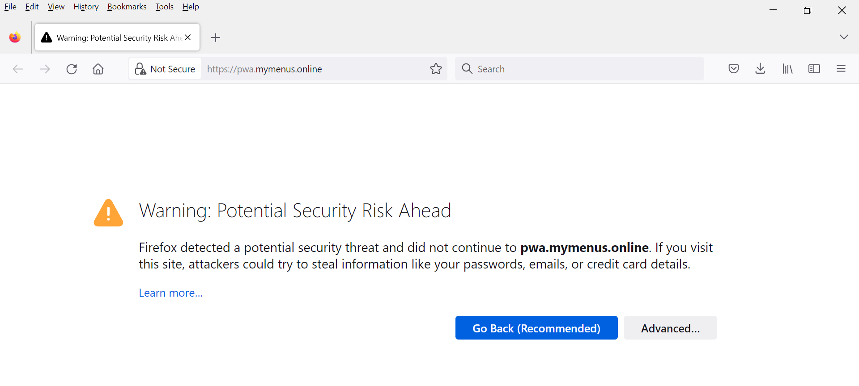Open the File menu
The width and height of the screenshot is (859, 386).
(x=10, y=7)
